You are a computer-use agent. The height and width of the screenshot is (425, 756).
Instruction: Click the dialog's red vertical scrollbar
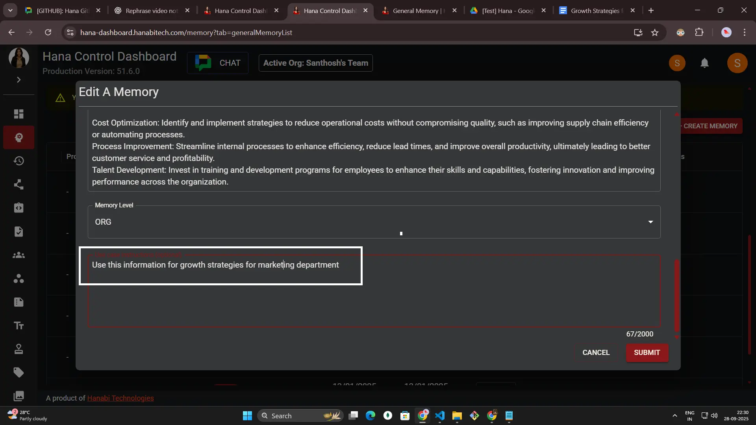click(x=677, y=295)
